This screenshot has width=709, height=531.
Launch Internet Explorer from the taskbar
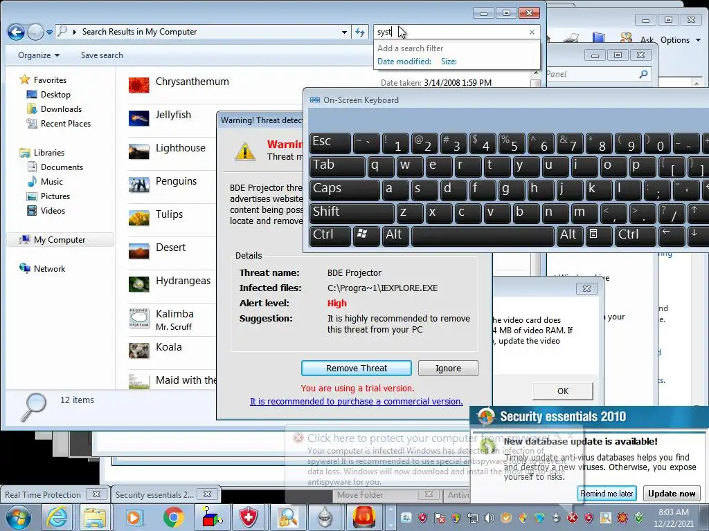pos(57,517)
